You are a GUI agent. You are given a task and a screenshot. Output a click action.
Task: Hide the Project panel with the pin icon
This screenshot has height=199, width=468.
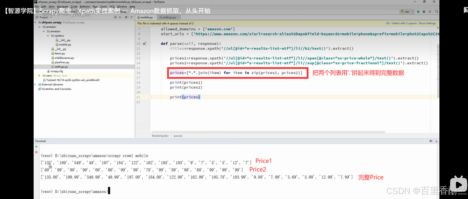[132, 17]
